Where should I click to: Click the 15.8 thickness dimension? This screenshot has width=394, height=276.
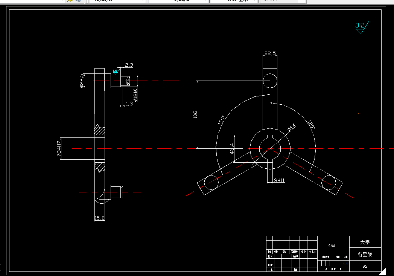click(x=99, y=218)
